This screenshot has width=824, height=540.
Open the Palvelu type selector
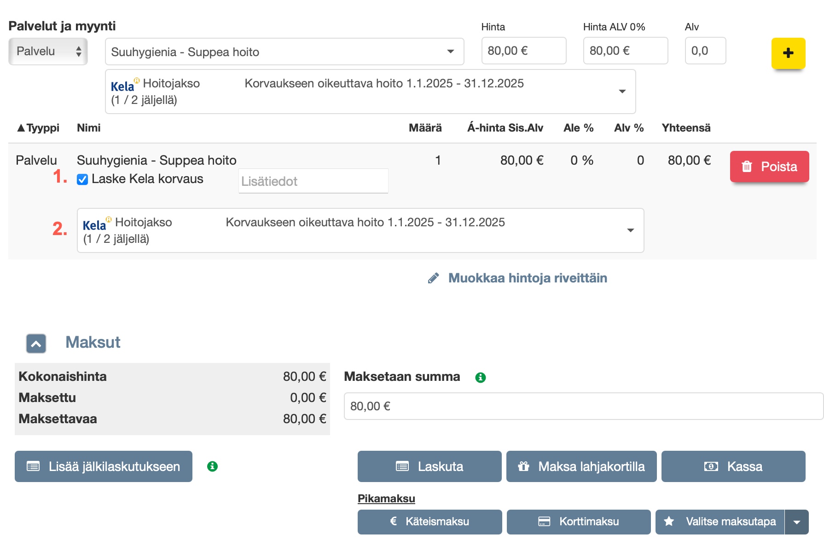(48, 52)
